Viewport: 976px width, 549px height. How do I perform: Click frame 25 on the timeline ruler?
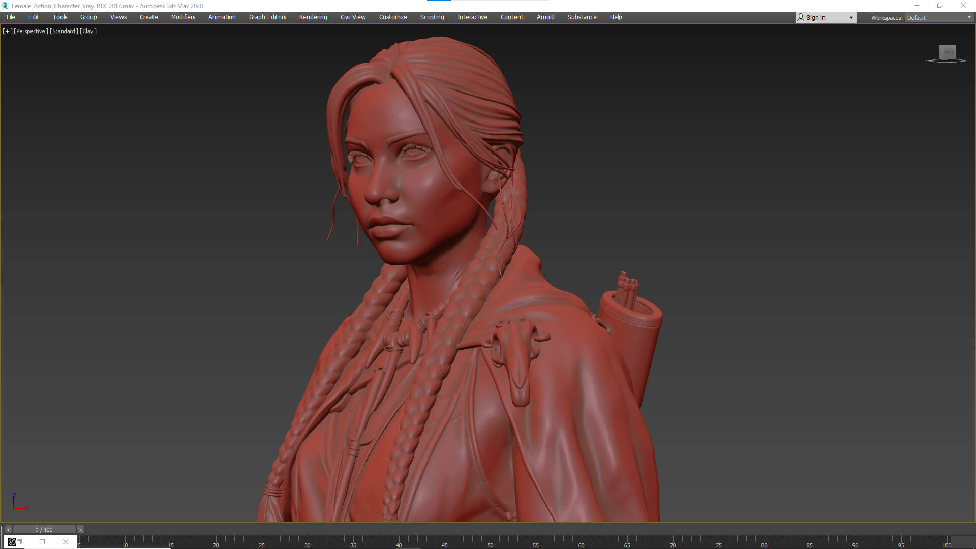coord(261,545)
